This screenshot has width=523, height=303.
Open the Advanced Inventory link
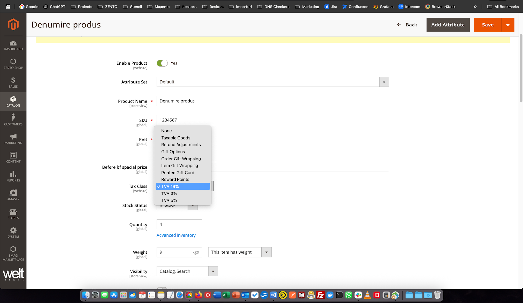coord(176,235)
